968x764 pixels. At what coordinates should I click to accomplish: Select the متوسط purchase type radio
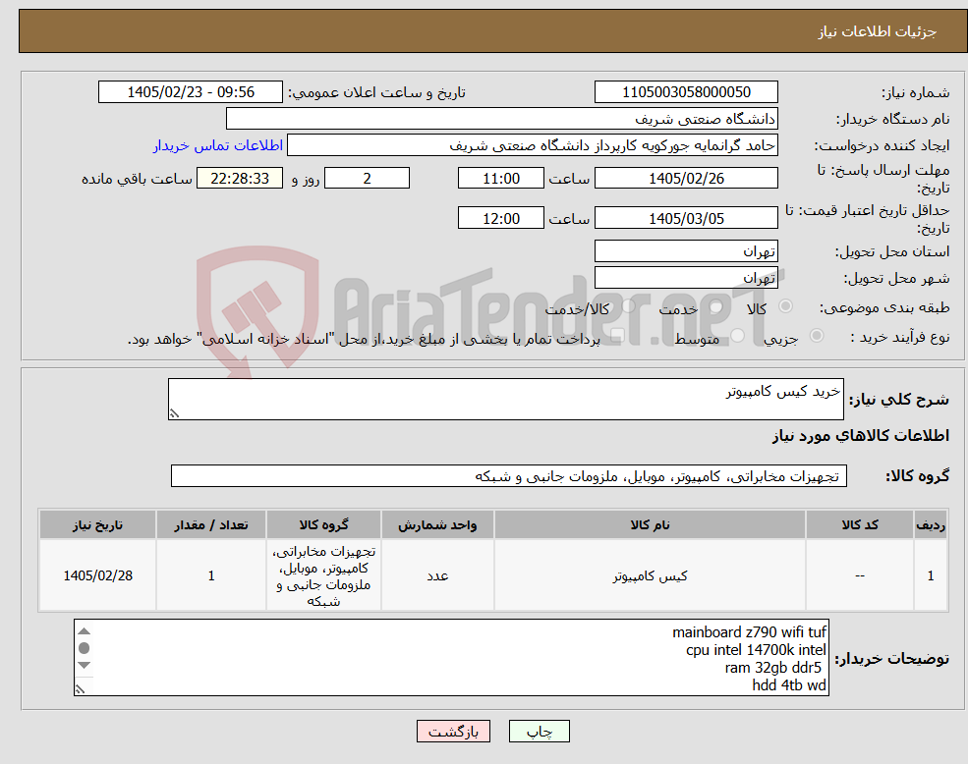(x=738, y=336)
